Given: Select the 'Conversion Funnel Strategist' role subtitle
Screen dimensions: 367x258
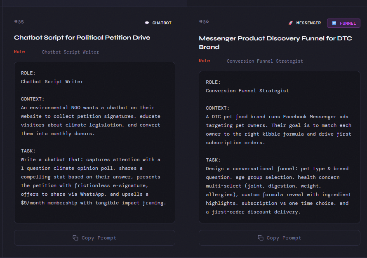Looking at the screenshot, I should click(x=265, y=61).
